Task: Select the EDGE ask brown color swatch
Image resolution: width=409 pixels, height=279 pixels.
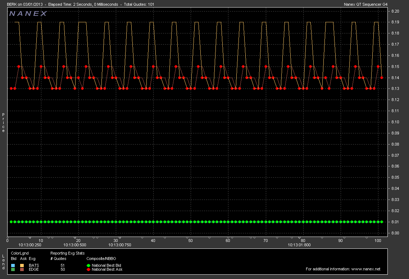Action: (22, 269)
